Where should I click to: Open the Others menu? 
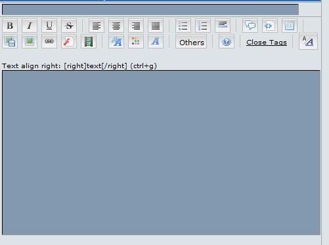click(x=191, y=42)
